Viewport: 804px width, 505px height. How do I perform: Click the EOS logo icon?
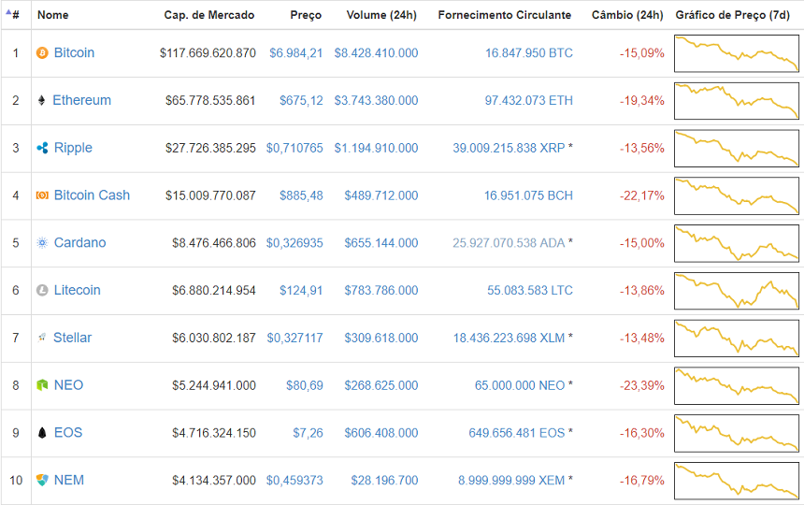[42, 433]
